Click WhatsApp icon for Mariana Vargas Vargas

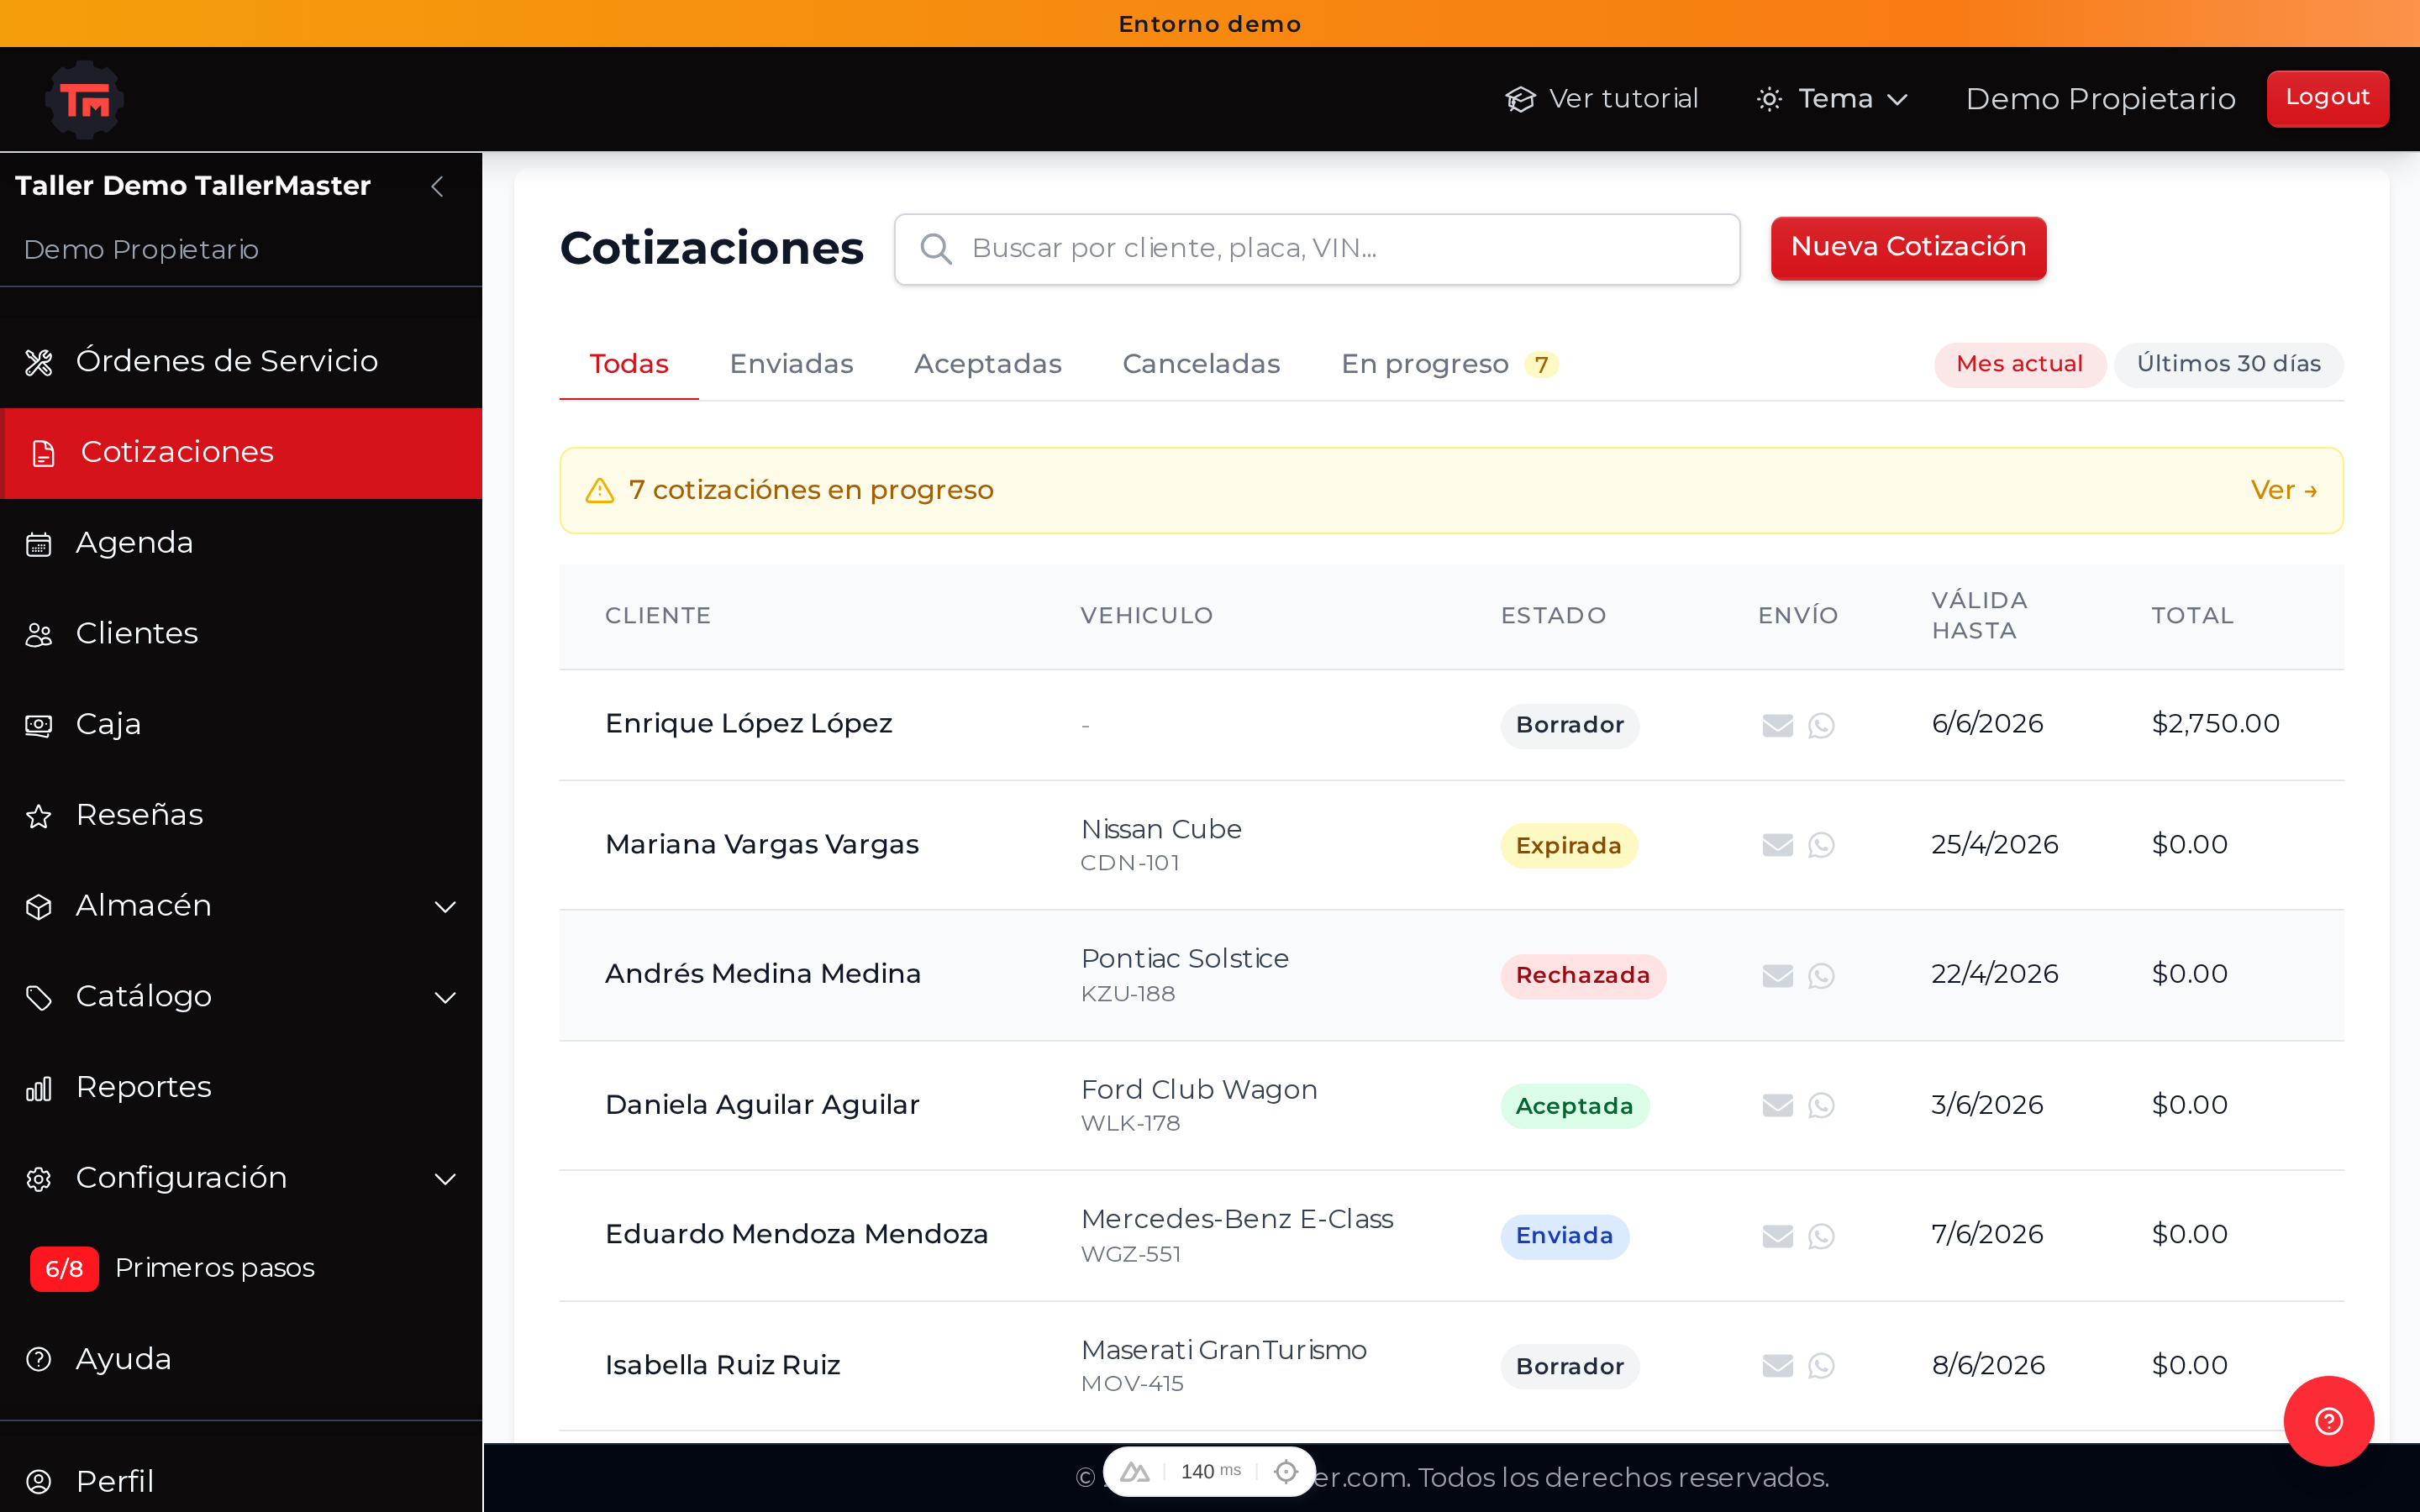pyautogui.click(x=1821, y=845)
